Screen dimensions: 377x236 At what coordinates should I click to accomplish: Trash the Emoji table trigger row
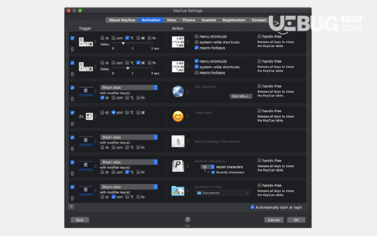(72, 123)
